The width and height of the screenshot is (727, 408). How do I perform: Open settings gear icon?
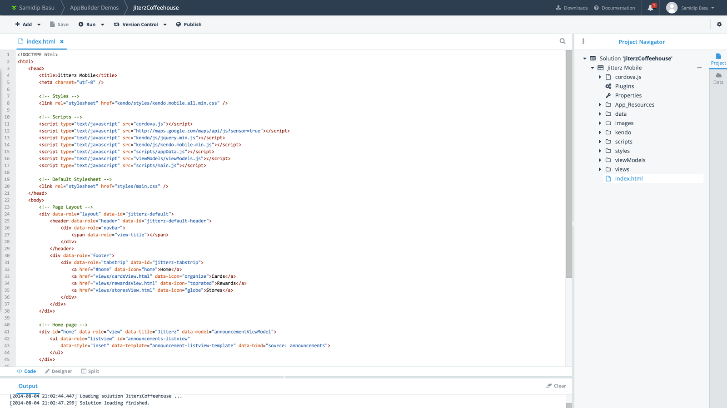(x=719, y=25)
